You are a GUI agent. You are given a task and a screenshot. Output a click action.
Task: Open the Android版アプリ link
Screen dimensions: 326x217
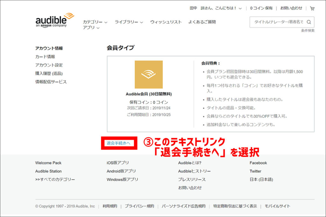coord(121,171)
